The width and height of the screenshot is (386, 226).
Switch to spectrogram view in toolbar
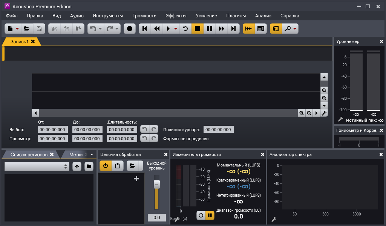[260, 29]
